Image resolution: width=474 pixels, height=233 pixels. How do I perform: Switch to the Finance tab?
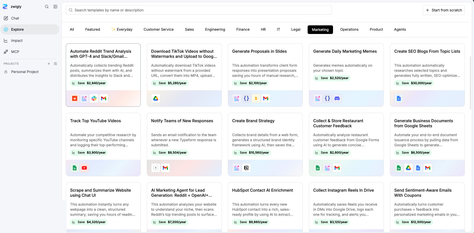point(243,29)
